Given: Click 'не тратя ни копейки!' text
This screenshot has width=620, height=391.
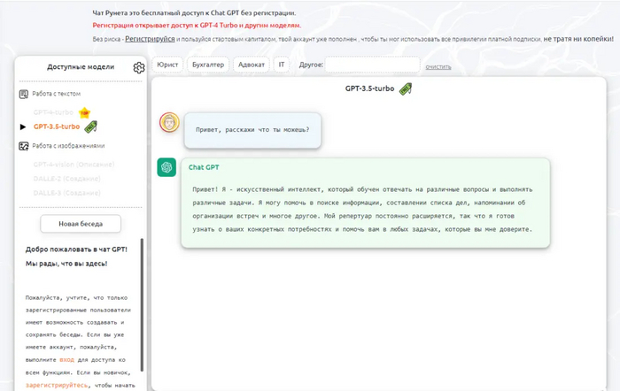Looking at the screenshot, I should [578, 39].
